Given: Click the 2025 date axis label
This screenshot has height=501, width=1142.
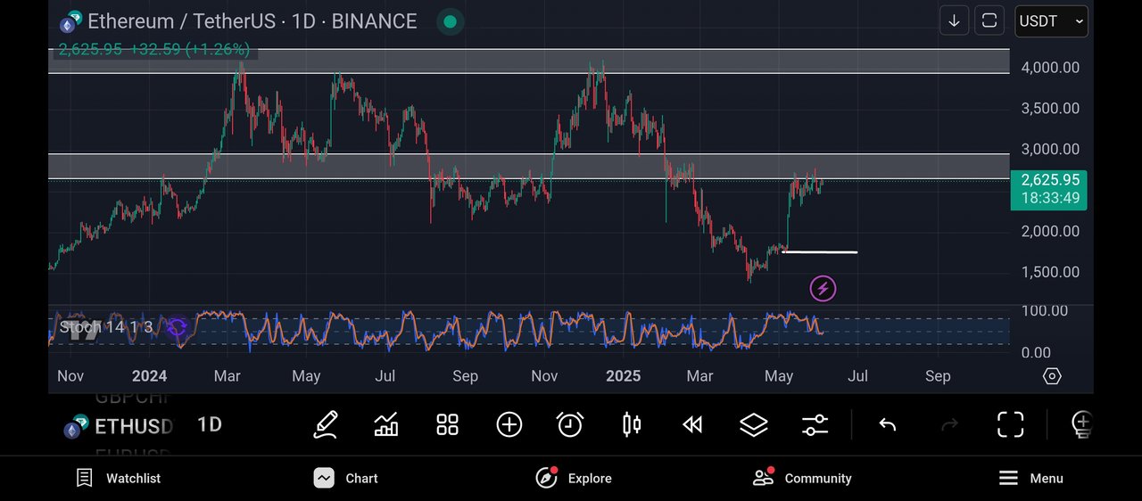Looking at the screenshot, I should pos(623,376).
